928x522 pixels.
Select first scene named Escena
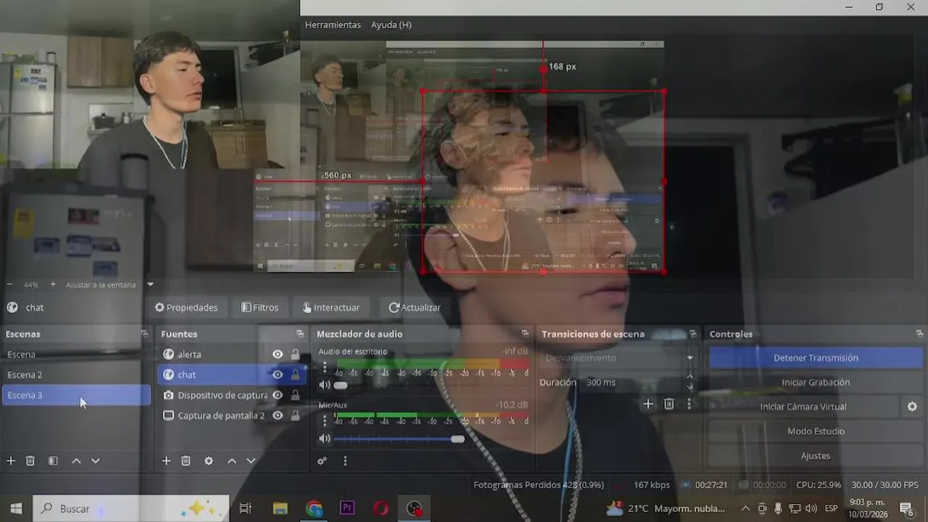tap(75, 355)
